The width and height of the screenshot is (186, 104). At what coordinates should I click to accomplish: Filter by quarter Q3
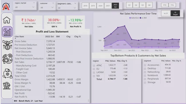coord(143,5)
